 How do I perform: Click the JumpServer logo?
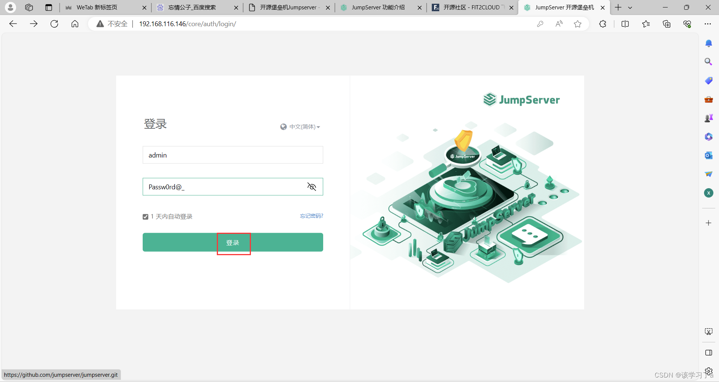(521, 100)
